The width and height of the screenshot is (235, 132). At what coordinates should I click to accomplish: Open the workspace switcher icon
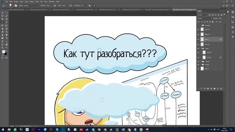point(227,5)
